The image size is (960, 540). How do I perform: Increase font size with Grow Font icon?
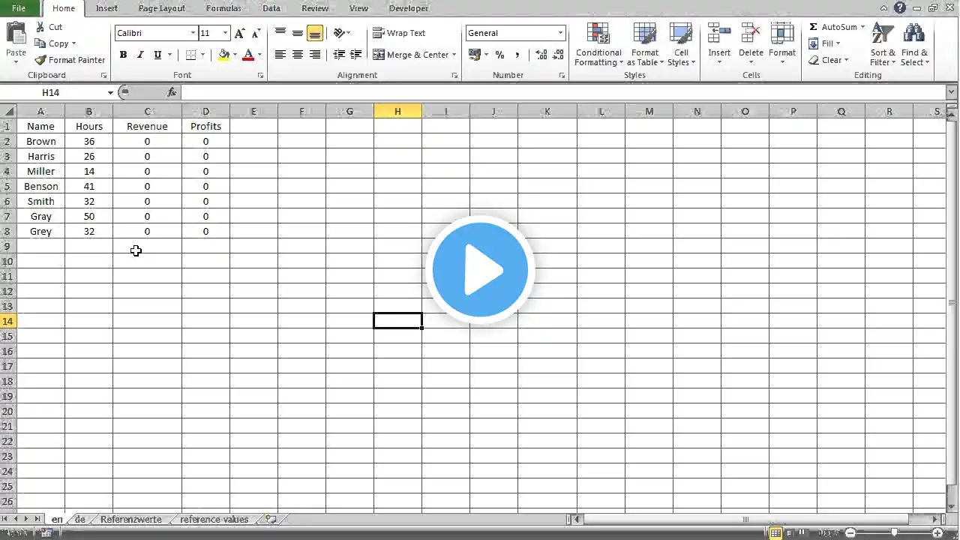239,33
